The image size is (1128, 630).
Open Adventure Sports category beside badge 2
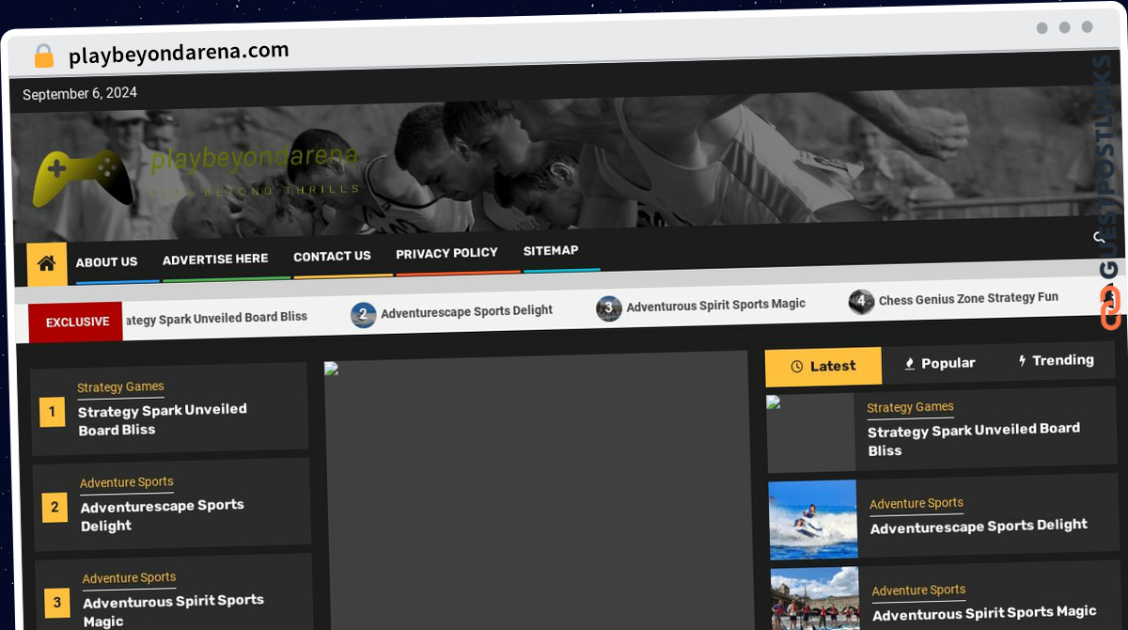127,482
